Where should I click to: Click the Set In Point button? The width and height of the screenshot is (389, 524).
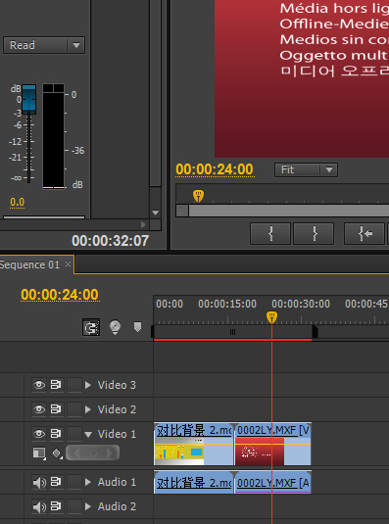click(x=270, y=233)
